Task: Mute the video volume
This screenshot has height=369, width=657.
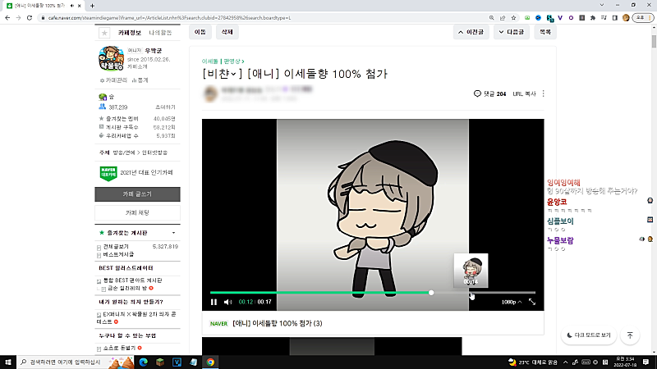Action: point(227,302)
